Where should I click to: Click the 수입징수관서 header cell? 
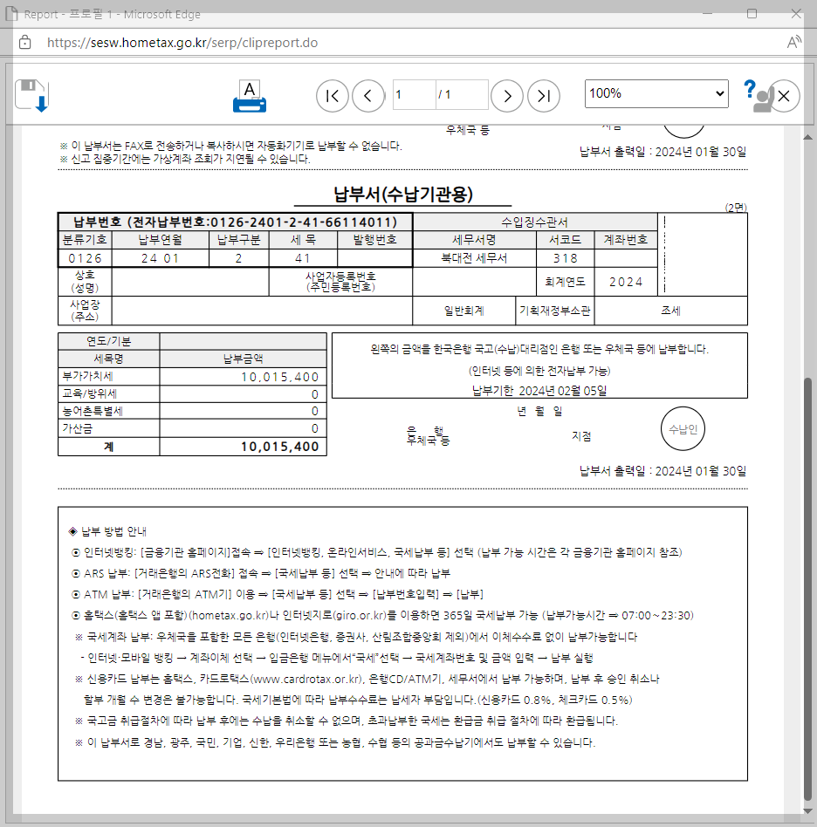point(535,222)
